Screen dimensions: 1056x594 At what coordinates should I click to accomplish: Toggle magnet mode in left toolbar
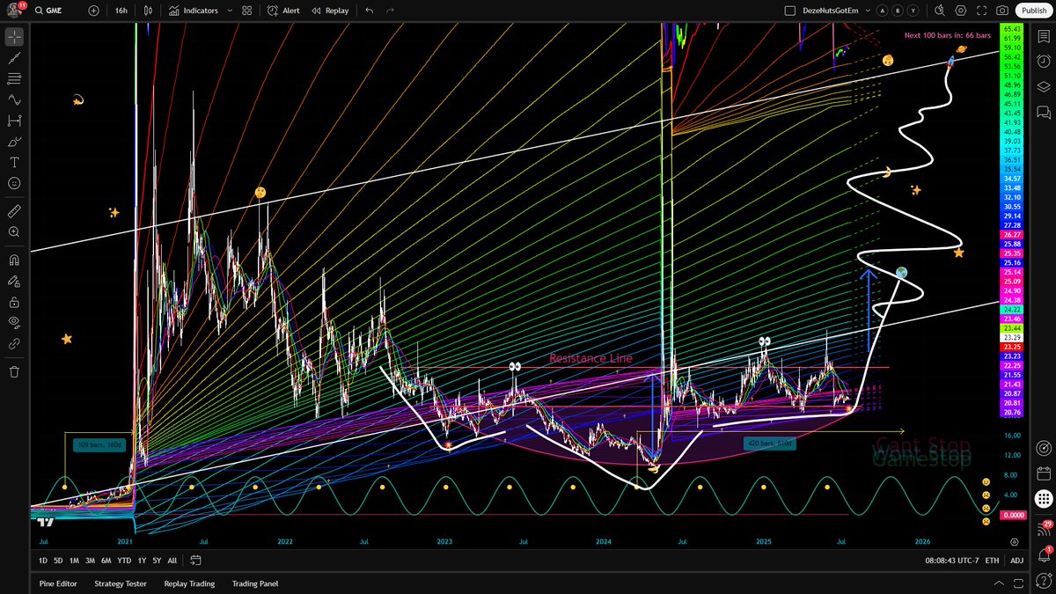[14, 260]
